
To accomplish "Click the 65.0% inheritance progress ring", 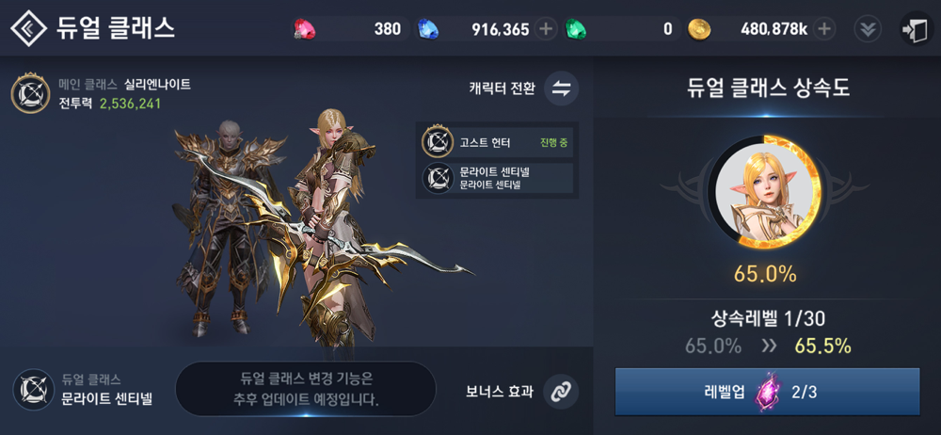I will pos(764,192).
